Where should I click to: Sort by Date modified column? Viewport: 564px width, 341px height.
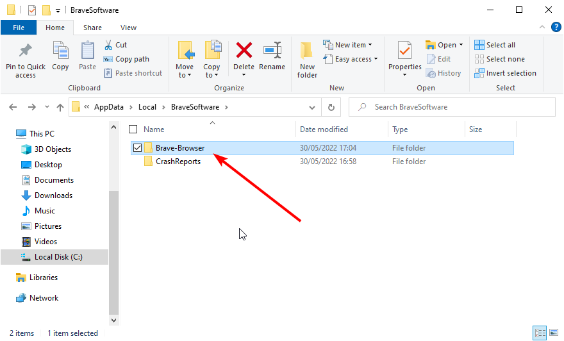(324, 129)
